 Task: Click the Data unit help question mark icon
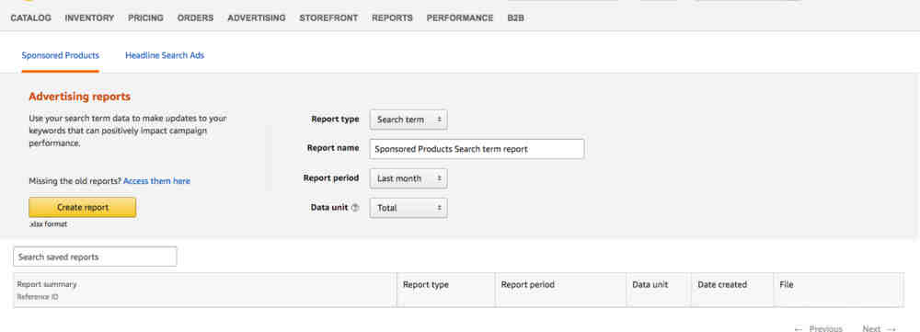[x=354, y=208]
